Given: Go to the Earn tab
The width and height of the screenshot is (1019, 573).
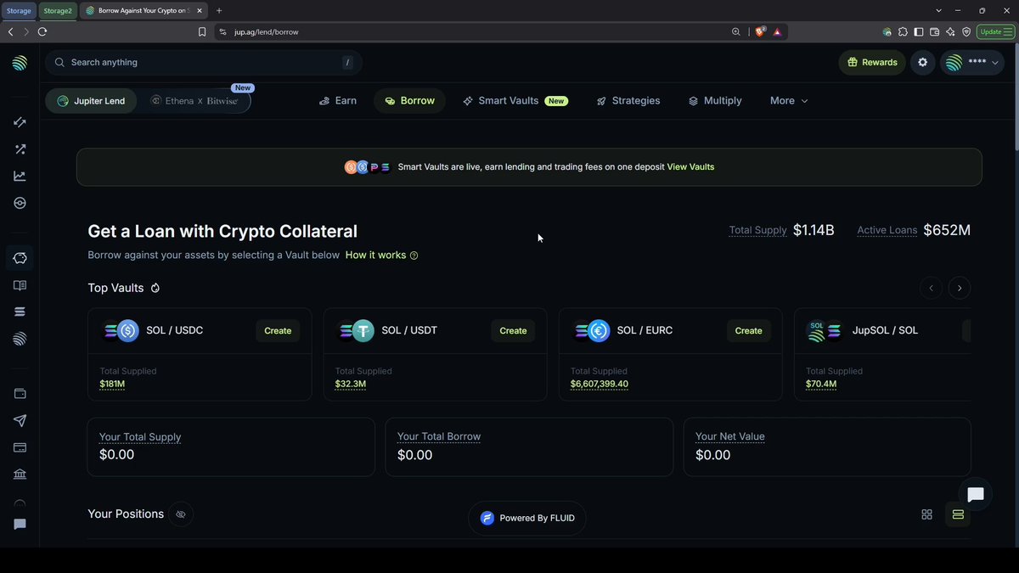Looking at the screenshot, I should 338,101.
